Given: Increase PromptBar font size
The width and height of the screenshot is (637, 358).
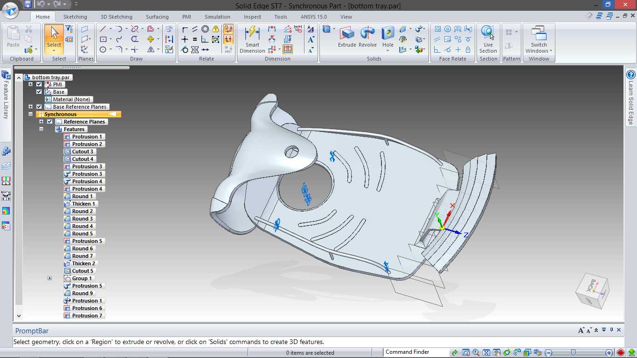Looking at the screenshot, I should 581,330.
